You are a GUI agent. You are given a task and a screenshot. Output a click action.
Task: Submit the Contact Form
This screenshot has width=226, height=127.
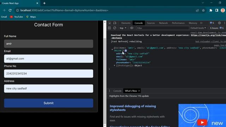click(49, 103)
